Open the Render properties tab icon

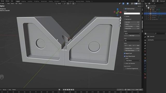(145, 40)
